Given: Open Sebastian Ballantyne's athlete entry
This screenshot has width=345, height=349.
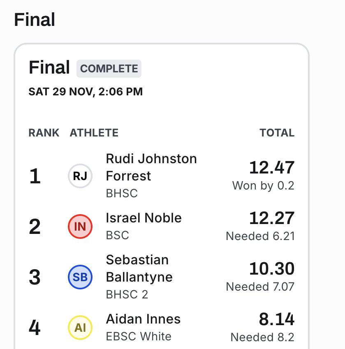Looking at the screenshot, I should click(139, 268).
